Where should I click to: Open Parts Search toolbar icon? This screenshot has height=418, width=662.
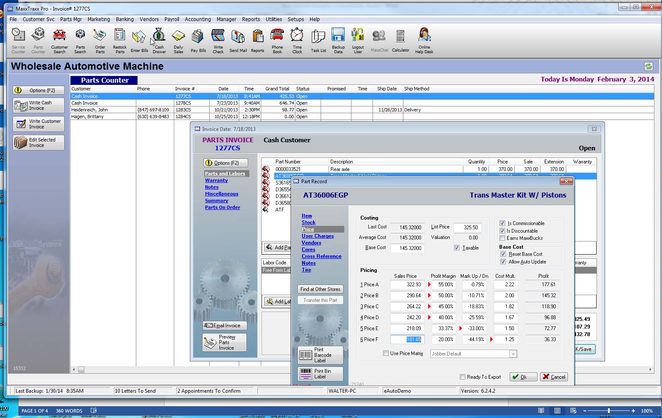pyautogui.click(x=80, y=41)
